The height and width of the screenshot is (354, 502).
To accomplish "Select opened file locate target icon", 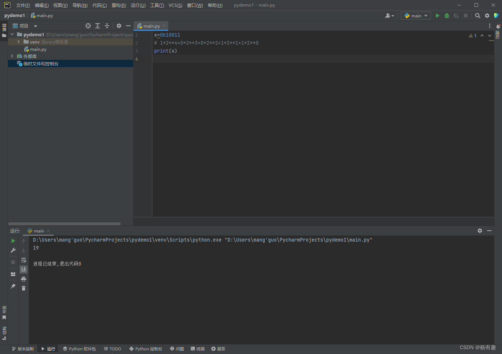I will (x=88, y=26).
